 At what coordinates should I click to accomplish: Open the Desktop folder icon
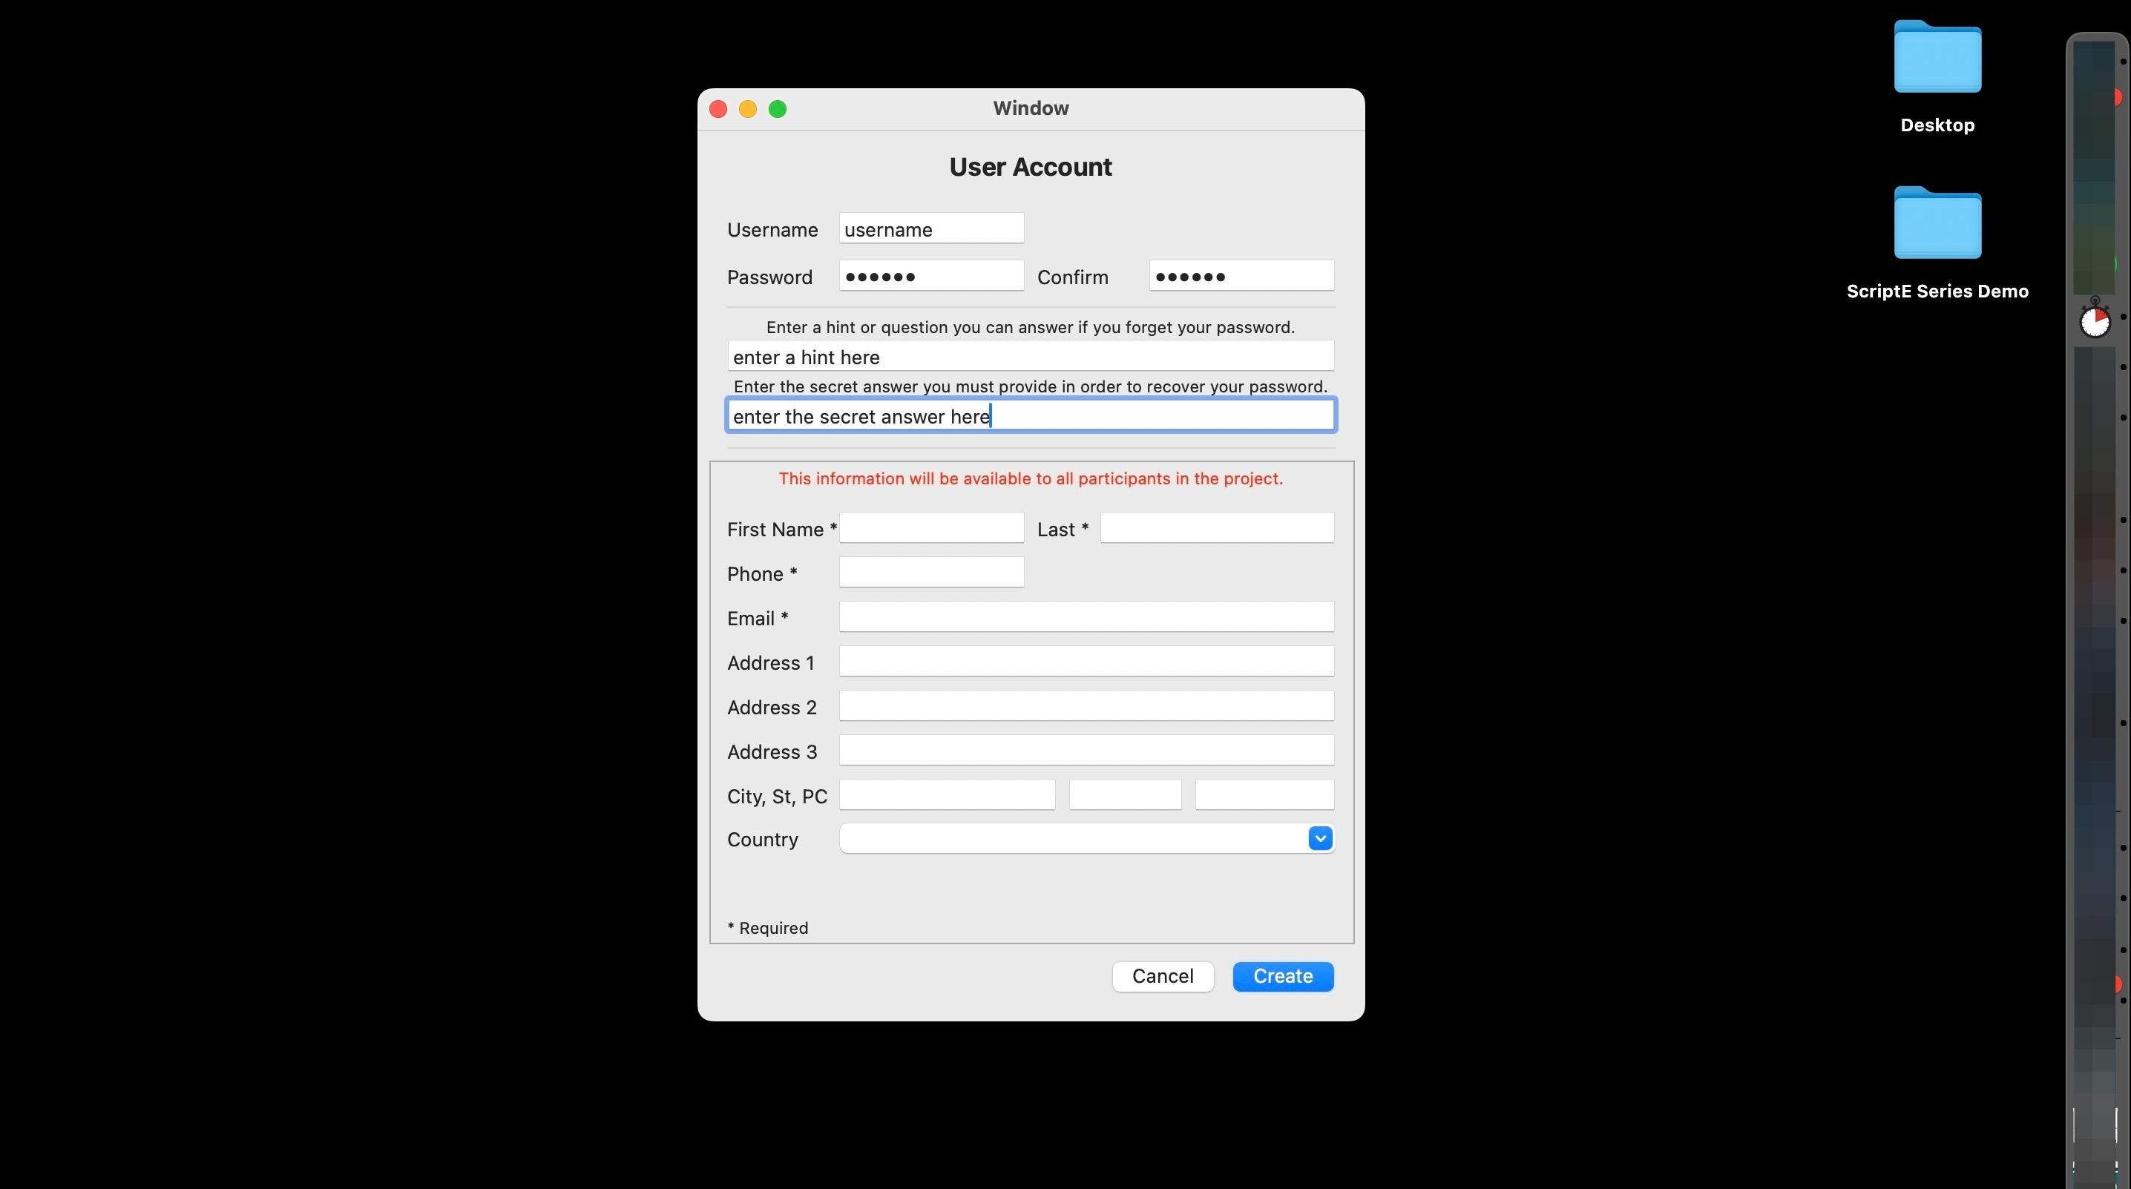(x=1937, y=58)
